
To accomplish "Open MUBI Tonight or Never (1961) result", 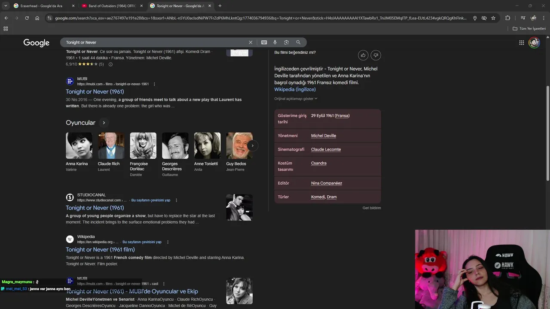I will [95, 91].
